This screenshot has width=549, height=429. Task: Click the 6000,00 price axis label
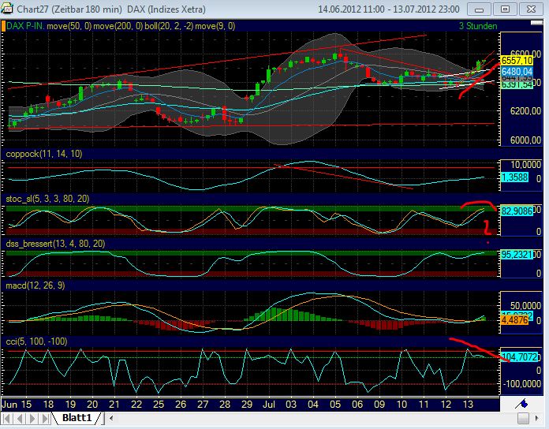point(525,140)
